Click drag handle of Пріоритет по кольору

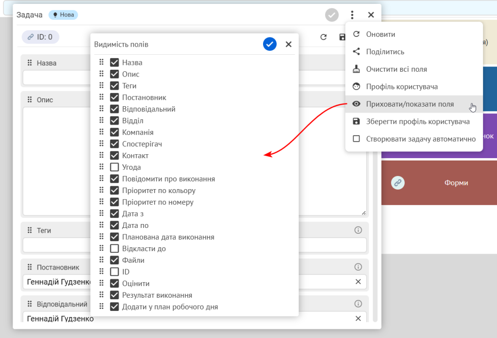pyautogui.click(x=101, y=190)
